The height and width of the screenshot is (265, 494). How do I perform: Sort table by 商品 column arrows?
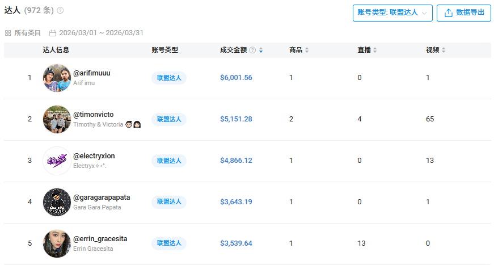point(307,50)
